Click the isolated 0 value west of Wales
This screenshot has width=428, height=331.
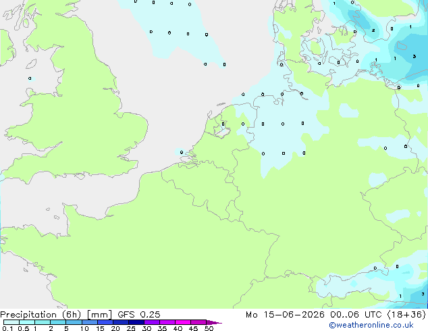[x=30, y=78]
